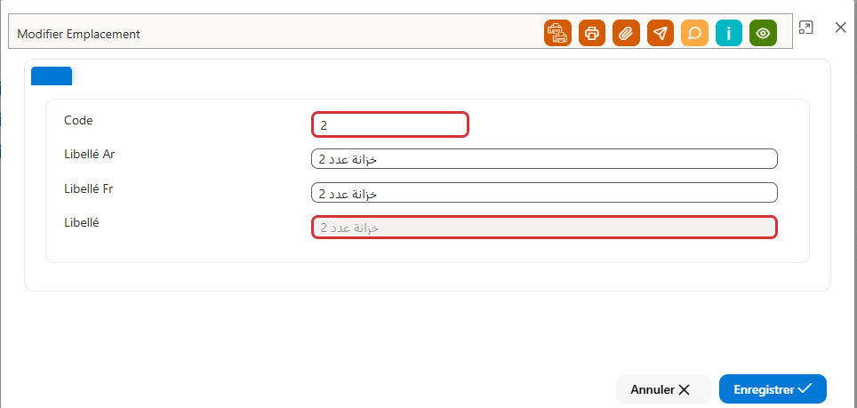Click the single printer print icon
The image size is (857, 408).
(x=592, y=33)
